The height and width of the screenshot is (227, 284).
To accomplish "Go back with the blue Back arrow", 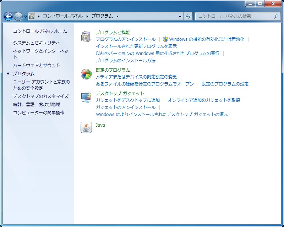I will tap(8, 16).
